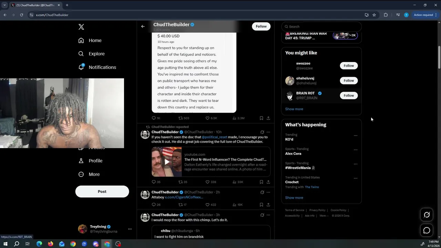Open the Terms of Service link

tap(295, 210)
